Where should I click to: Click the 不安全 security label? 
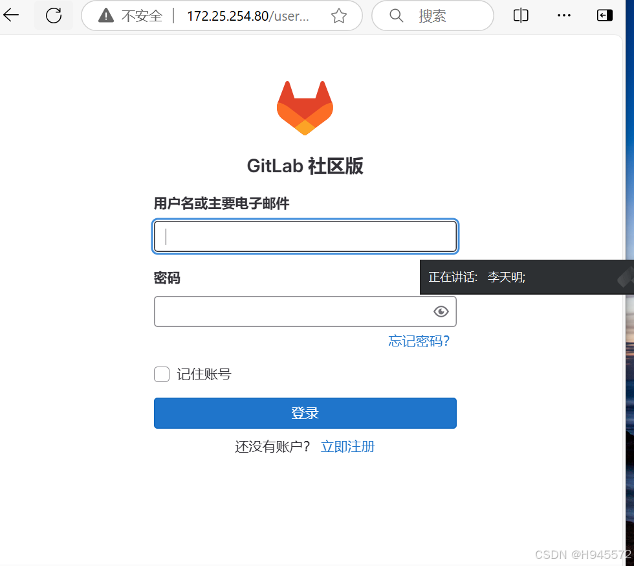click(x=142, y=16)
